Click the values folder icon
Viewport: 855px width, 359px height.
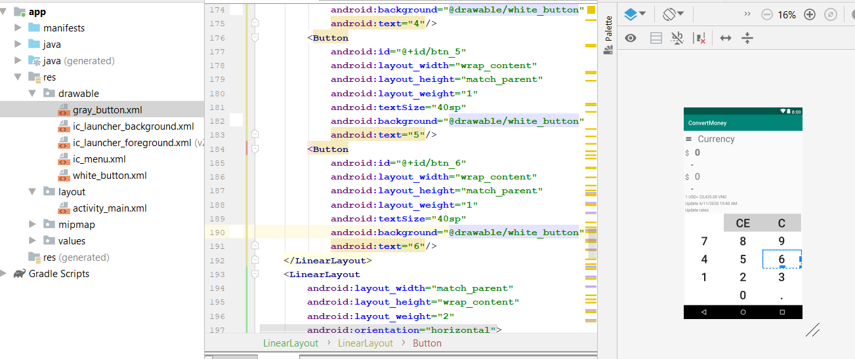49,241
